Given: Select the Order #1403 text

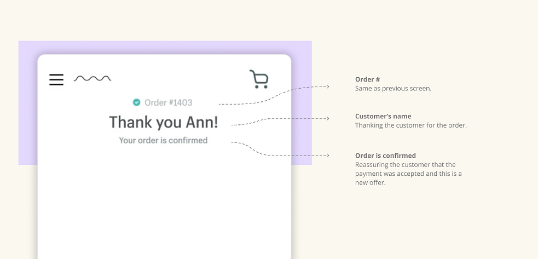Looking at the screenshot, I should [x=168, y=102].
